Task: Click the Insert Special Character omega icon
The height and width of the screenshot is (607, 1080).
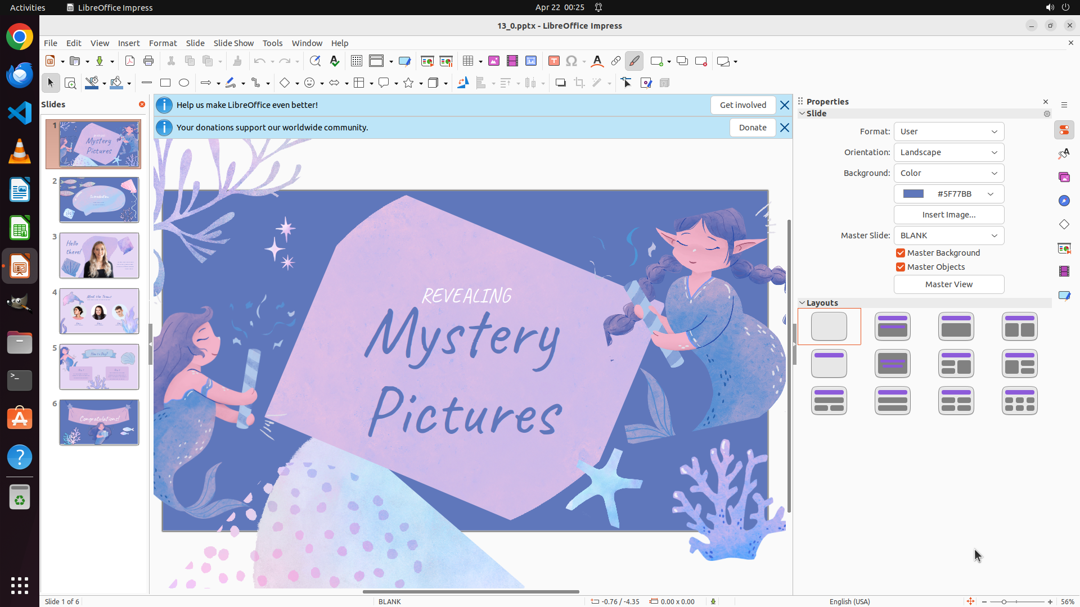Action: click(571, 61)
